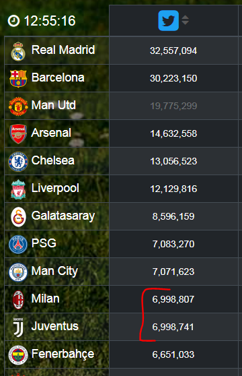242x376 pixels.
Task: Click the greyed Man Utd count 19,775,299
Action: pos(173,106)
